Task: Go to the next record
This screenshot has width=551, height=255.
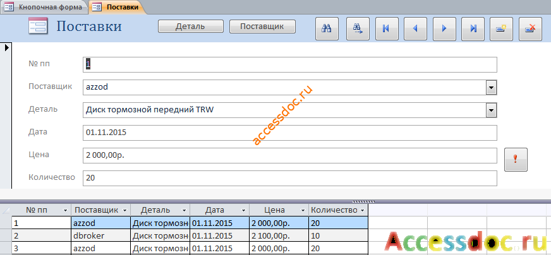Action: tap(444, 29)
